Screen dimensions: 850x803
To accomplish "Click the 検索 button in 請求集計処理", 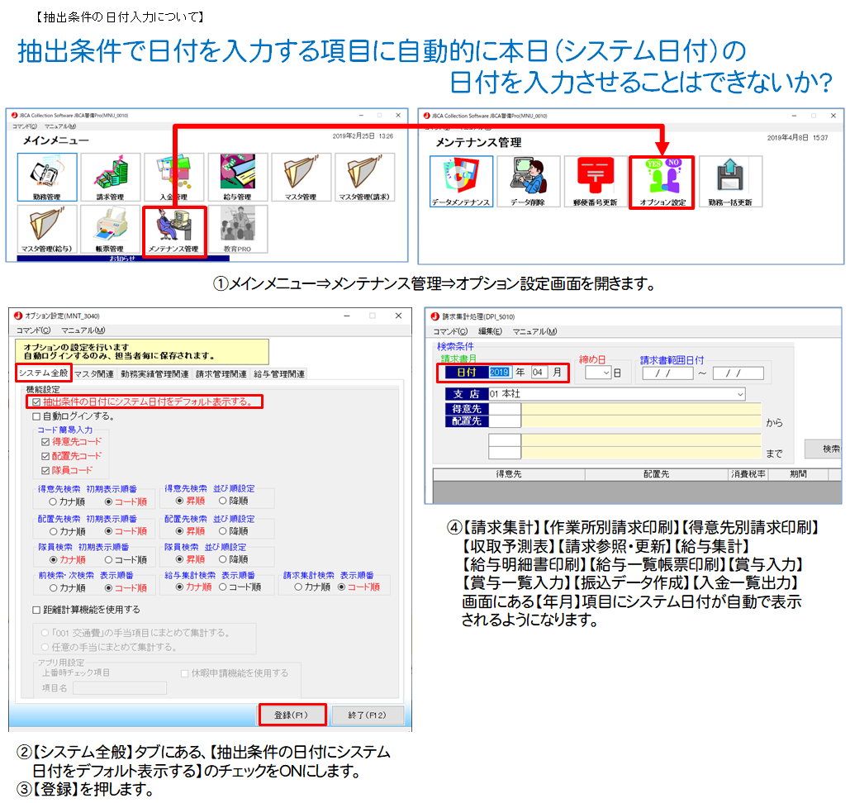I will 829,449.
